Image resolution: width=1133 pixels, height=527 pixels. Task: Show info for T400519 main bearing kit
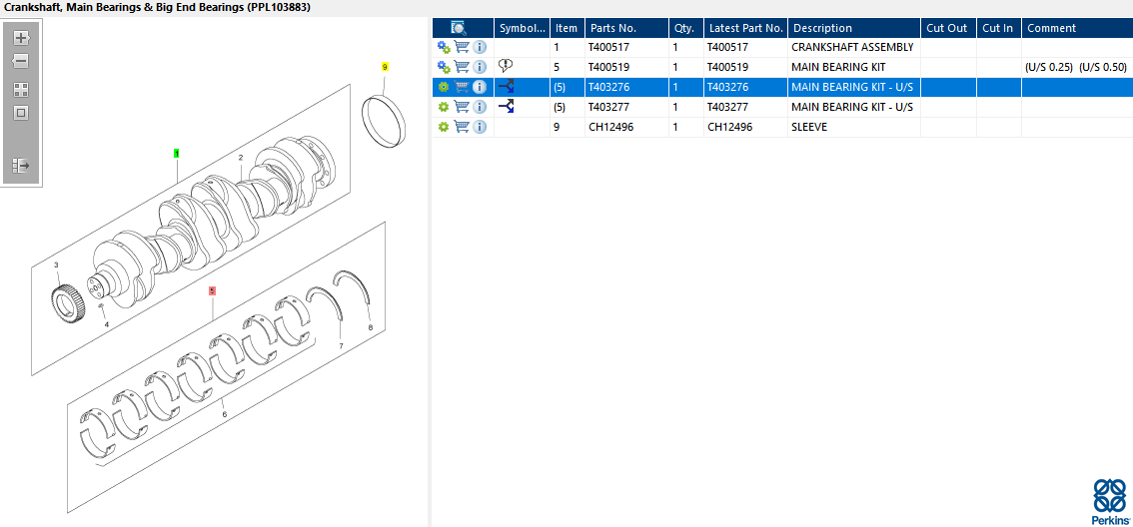tap(480, 67)
